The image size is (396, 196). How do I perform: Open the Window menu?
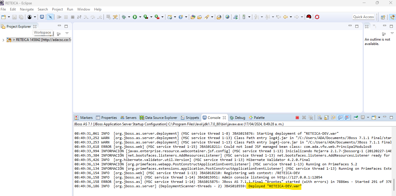(84, 9)
